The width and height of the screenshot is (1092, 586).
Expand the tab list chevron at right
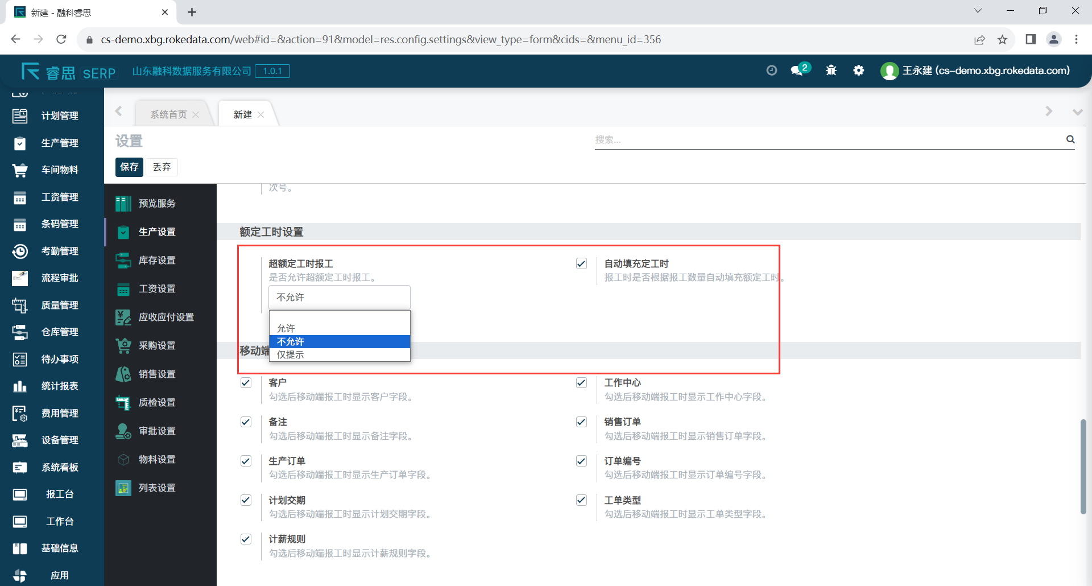(1077, 112)
